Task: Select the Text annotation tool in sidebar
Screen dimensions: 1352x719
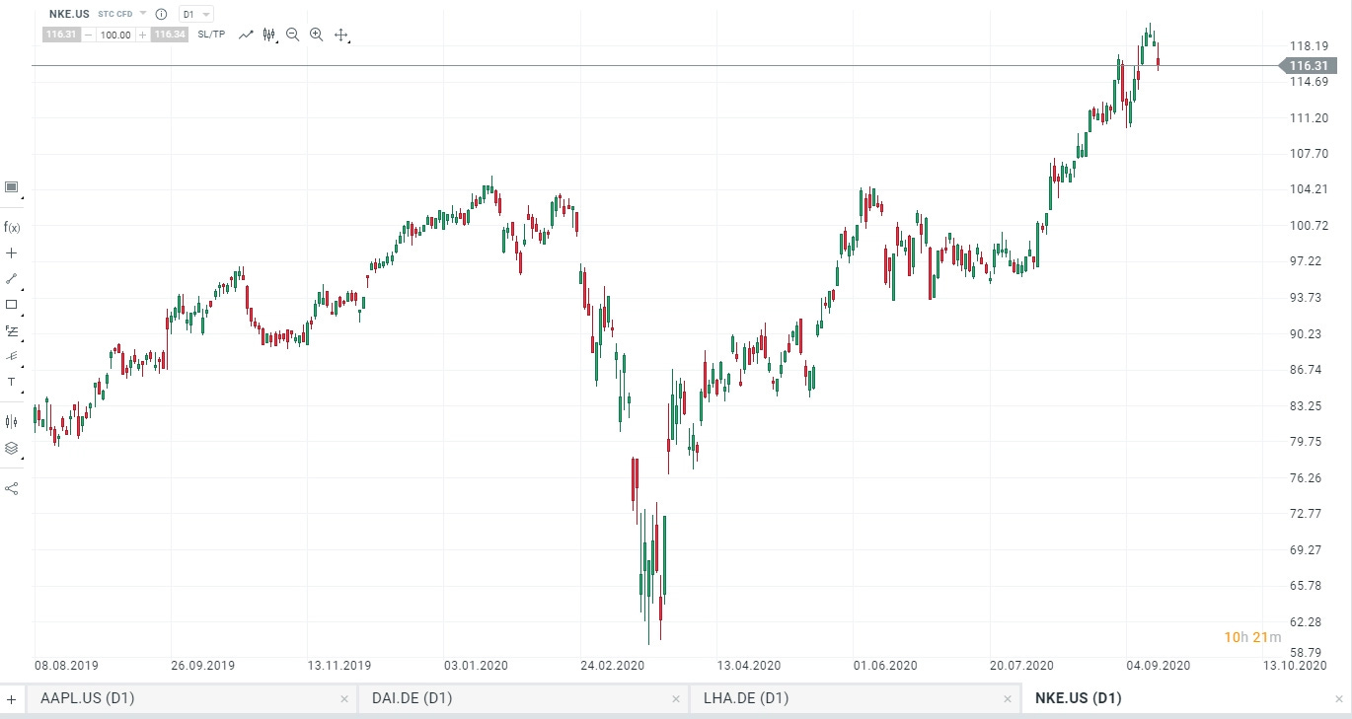Action: [12, 383]
